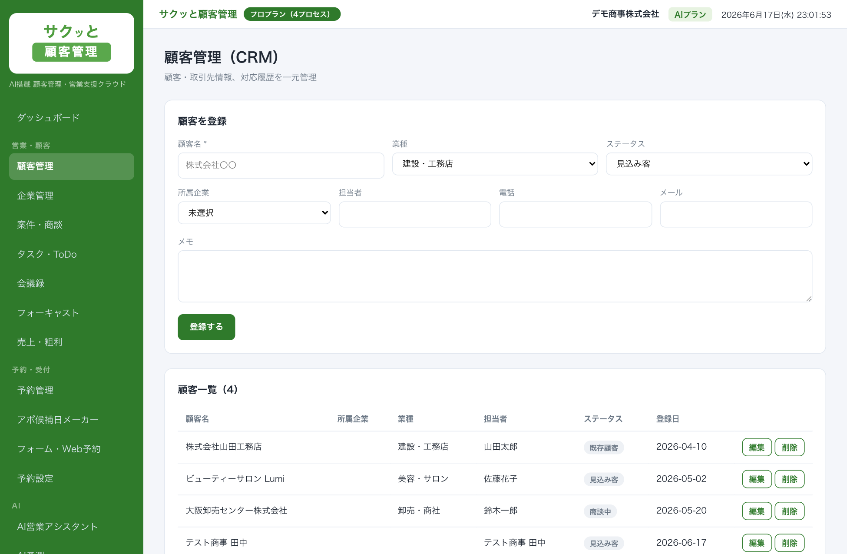This screenshot has width=847, height=554.
Task: Edit 大阪卸売センター株式会社 row
Action: [757, 511]
